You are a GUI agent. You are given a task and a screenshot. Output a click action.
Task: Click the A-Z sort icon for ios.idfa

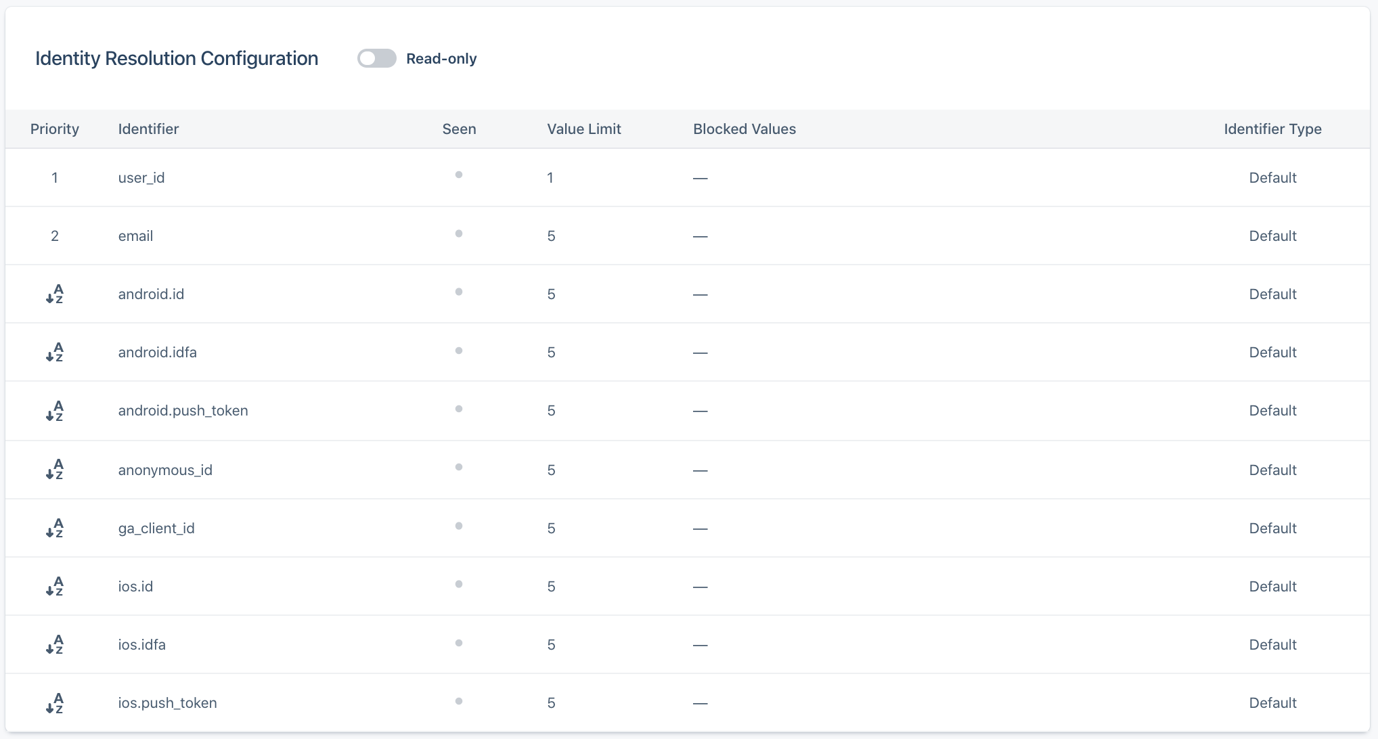(x=55, y=644)
